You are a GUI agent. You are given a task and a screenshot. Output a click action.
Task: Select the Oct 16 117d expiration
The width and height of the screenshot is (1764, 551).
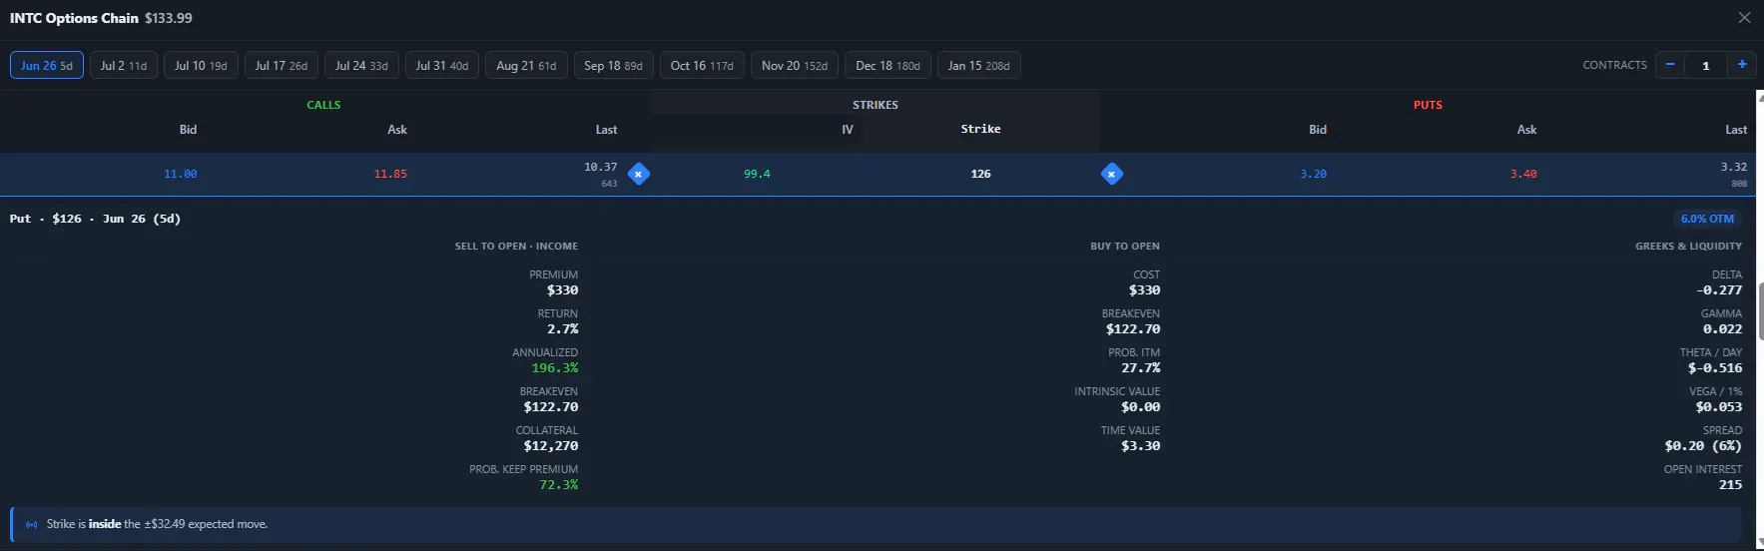pyautogui.click(x=702, y=66)
